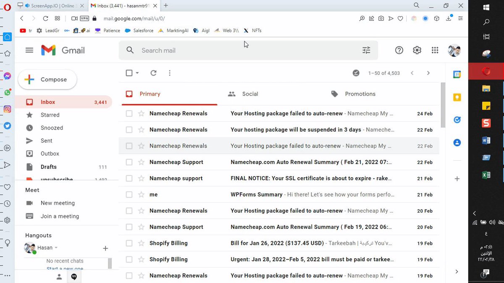Open Opera snapshot camera icon
504x283 pixels.
(x=381, y=18)
